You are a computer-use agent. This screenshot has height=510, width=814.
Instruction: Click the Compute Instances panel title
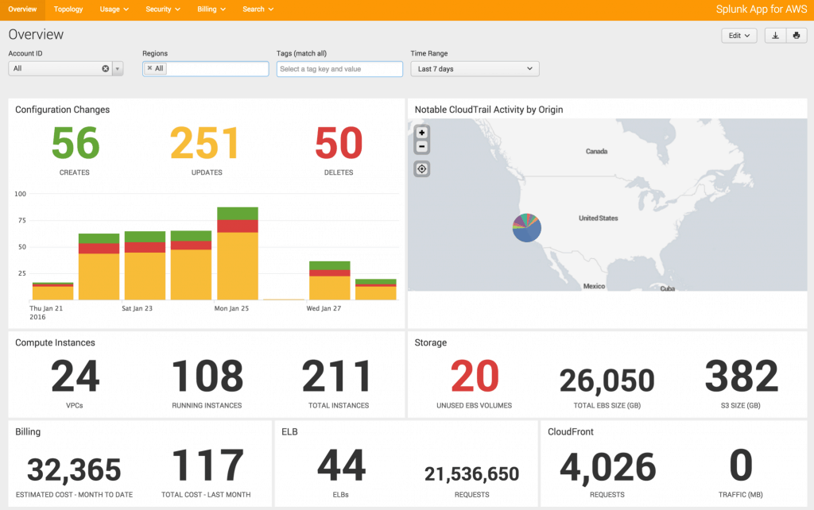point(55,342)
